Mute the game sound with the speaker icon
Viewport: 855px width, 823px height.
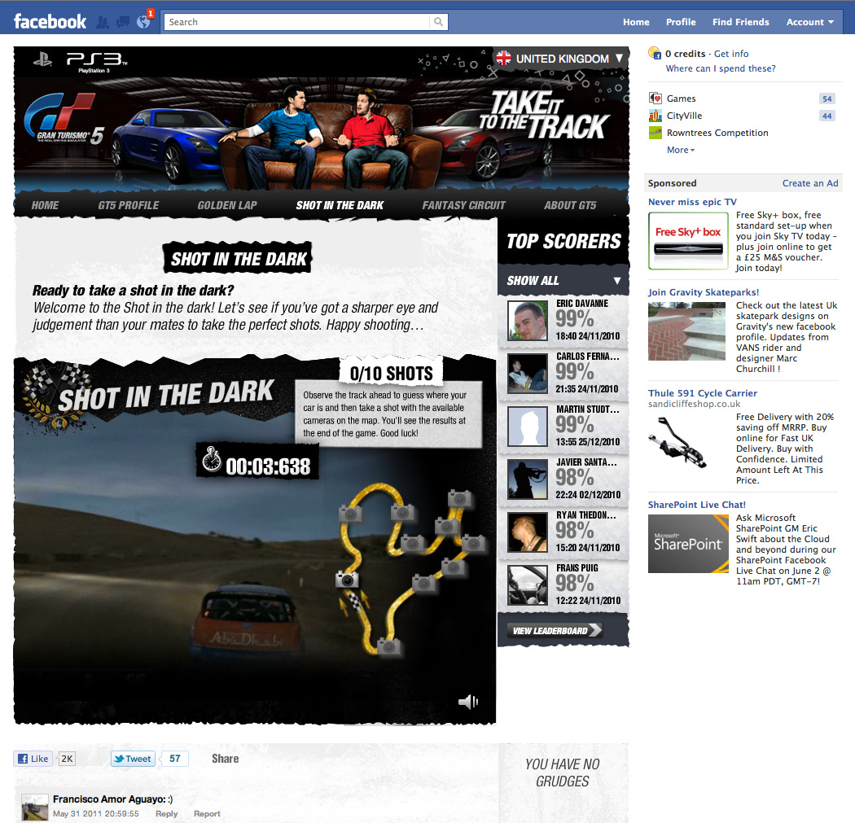click(x=468, y=702)
